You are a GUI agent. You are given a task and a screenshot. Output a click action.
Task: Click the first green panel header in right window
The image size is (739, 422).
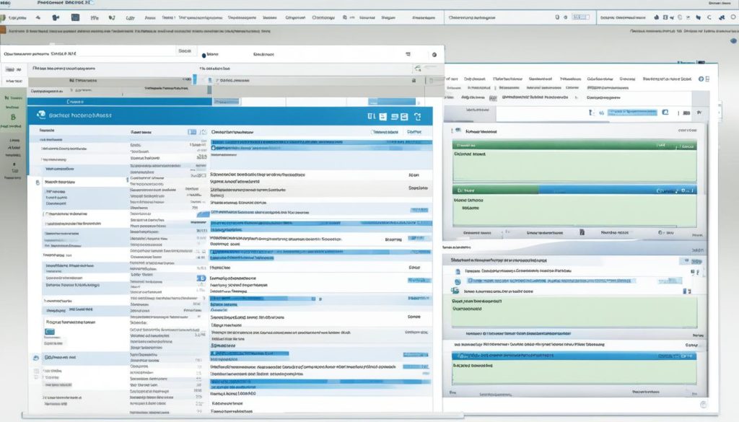(x=574, y=146)
